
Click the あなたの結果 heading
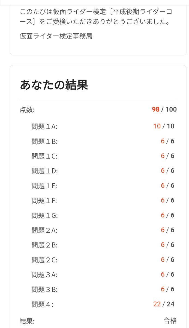point(54,85)
